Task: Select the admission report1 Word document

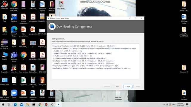Action: [x=42, y=6]
